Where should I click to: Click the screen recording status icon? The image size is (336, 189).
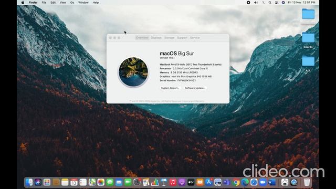tap(248, 3)
